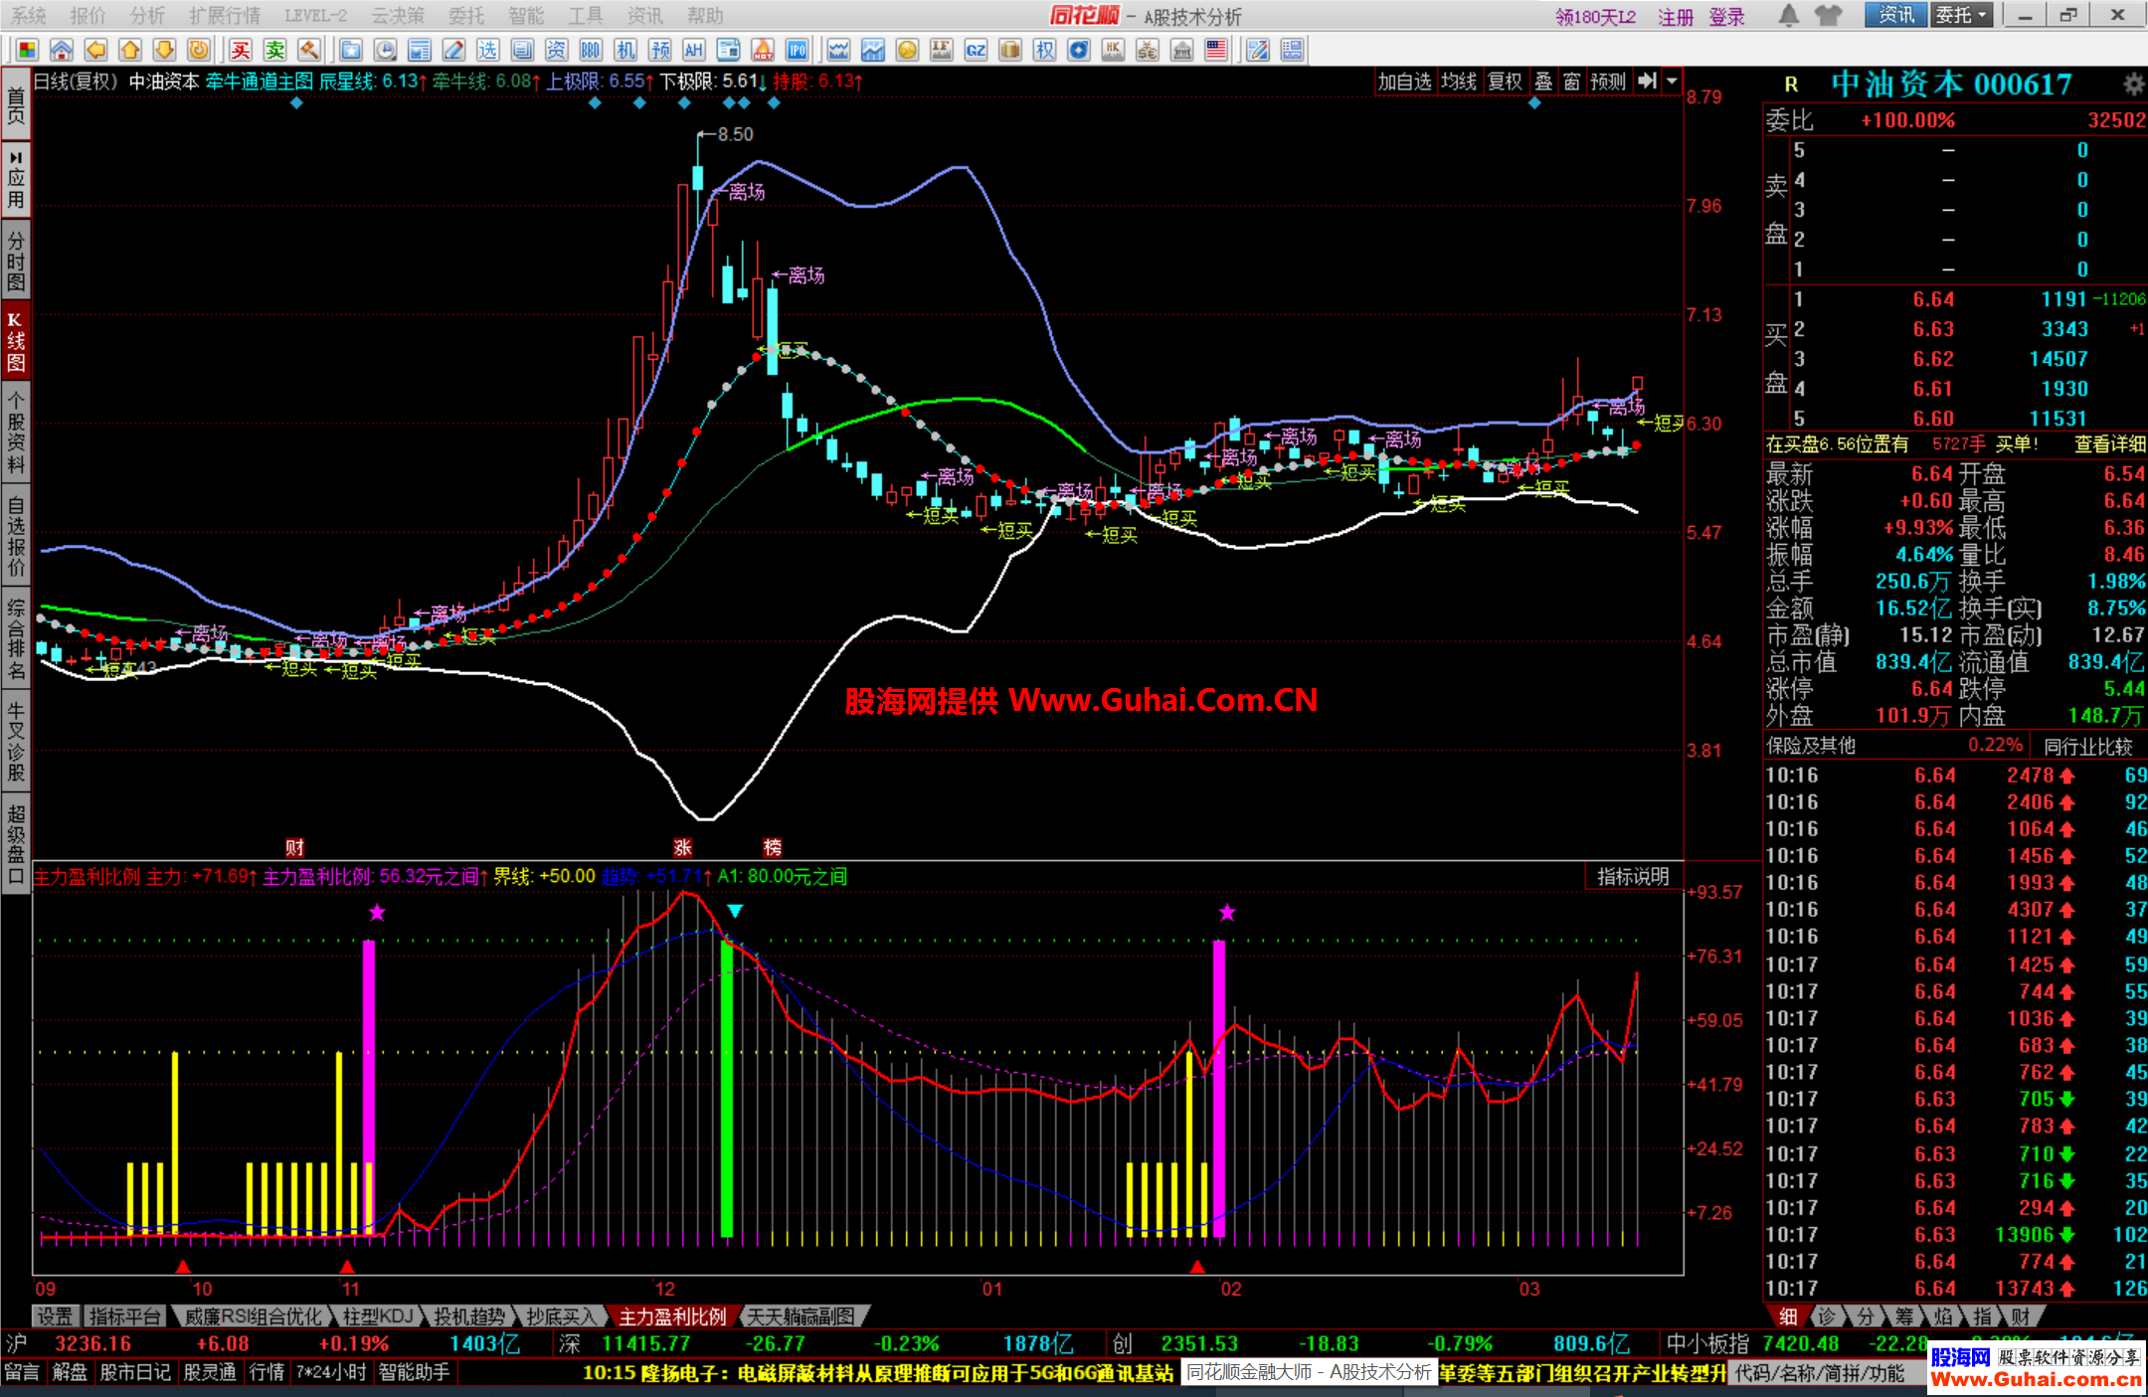Open the 智能 menu
2148x1397 pixels.
(x=526, y=16)
